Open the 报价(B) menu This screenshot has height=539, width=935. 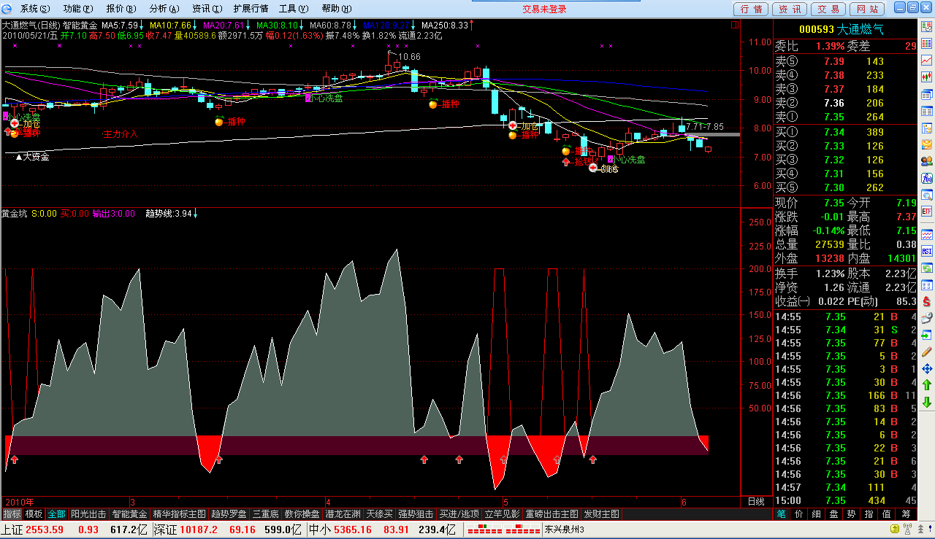[121, 9]
